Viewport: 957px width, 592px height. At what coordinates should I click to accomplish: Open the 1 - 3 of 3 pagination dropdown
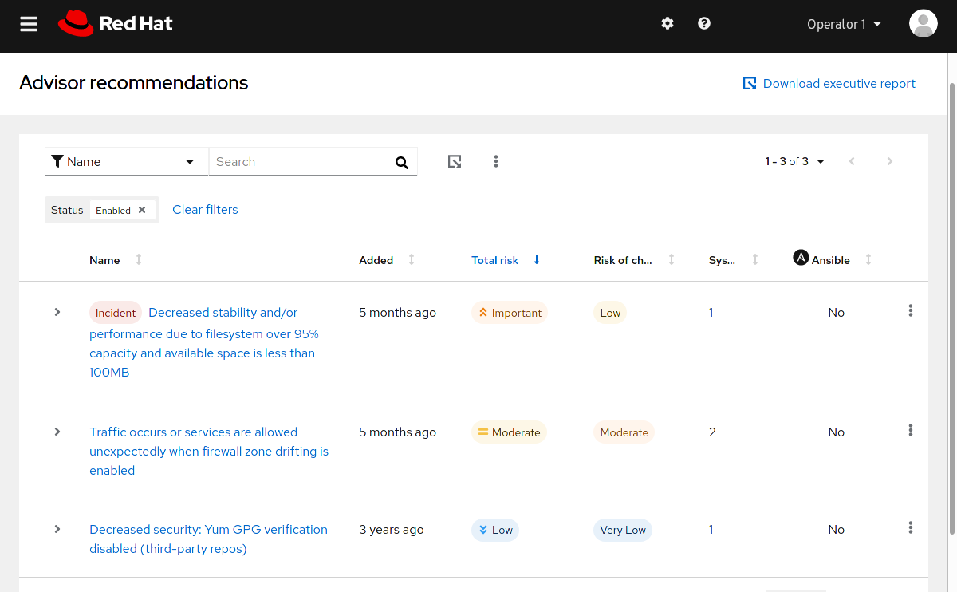pyautogui.click(x=794, y=162)
